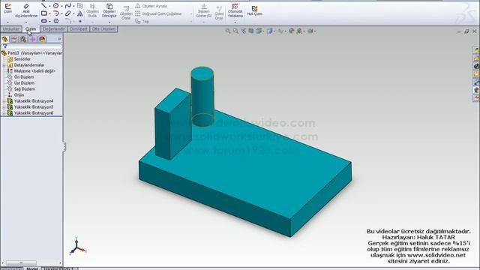Select the Circle sketch tool
Viewport: 480px width, 270px height.
coord(56,6)
